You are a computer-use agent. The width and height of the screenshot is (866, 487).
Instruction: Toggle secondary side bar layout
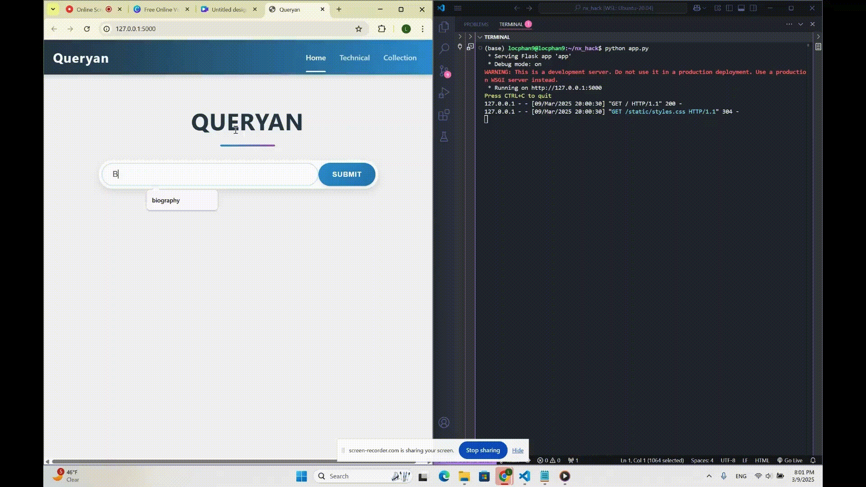pyautogui.click(x=753, y=8)
